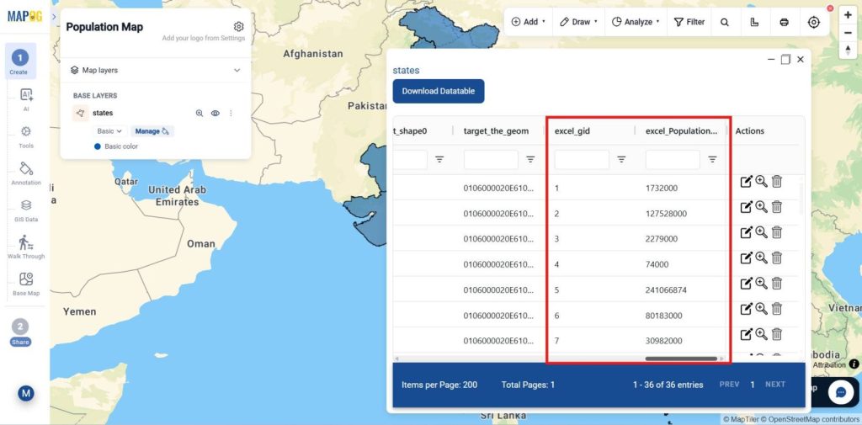Click the excel_Population filter input
This screenshot has width=862, height=425.
point(673,159)
